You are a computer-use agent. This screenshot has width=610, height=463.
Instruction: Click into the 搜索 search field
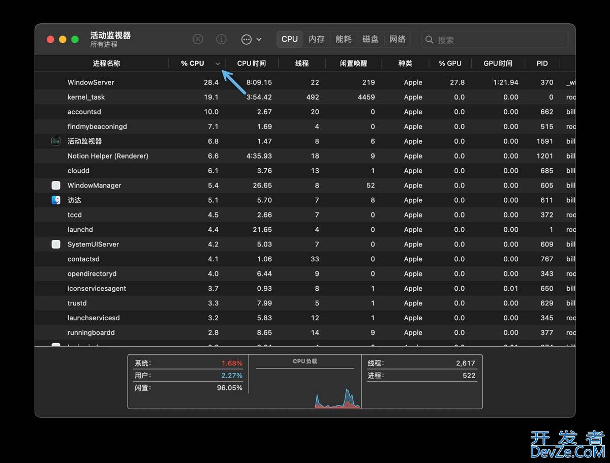(x=495, y=40)
